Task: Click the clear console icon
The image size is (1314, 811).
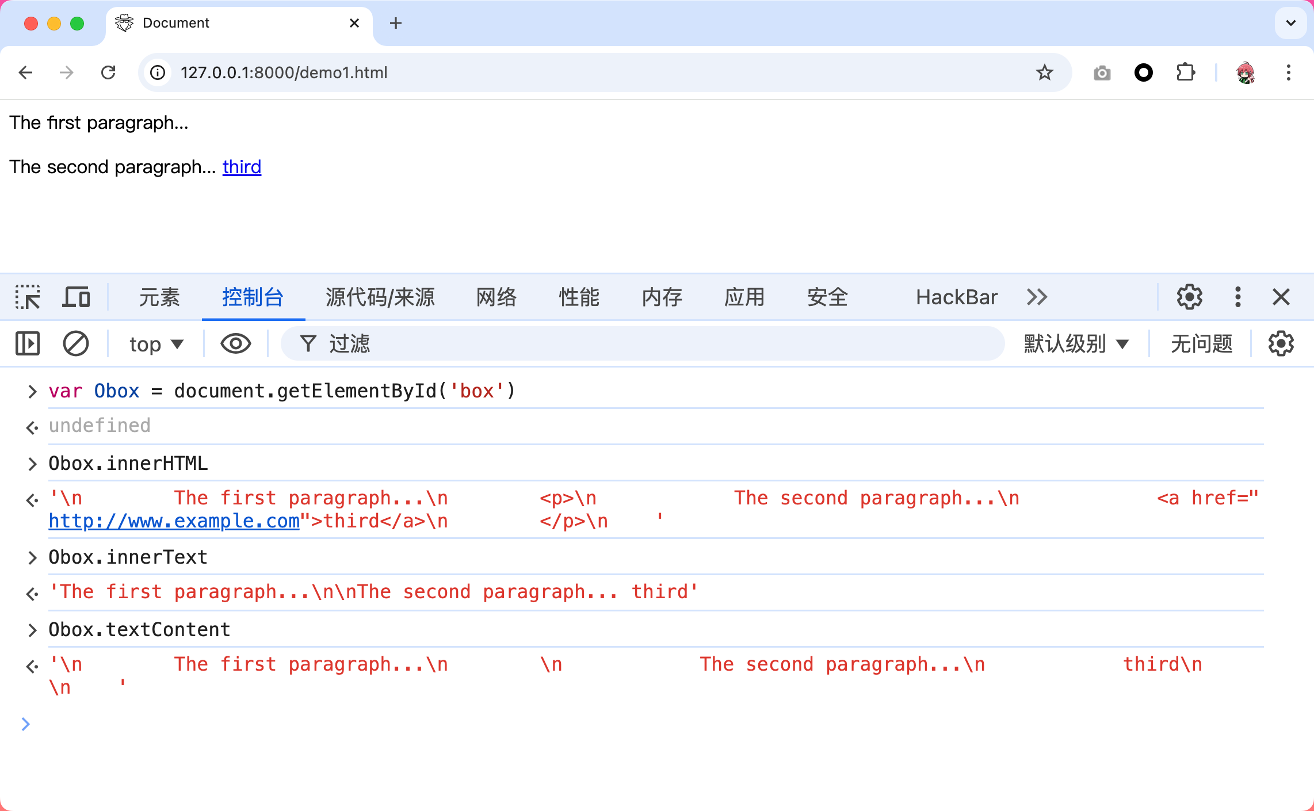Action: [x=75, y=344]
